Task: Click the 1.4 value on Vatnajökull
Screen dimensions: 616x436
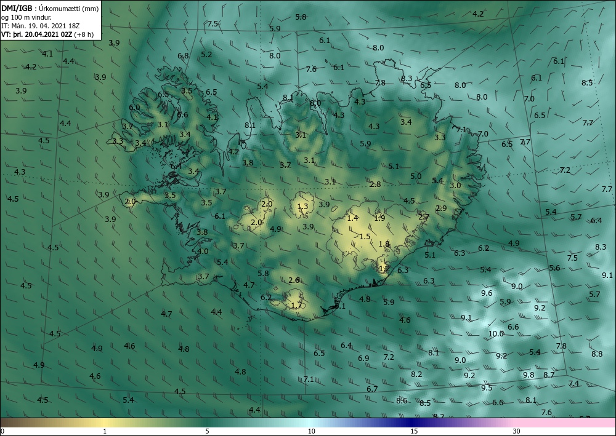Action: 353,218
